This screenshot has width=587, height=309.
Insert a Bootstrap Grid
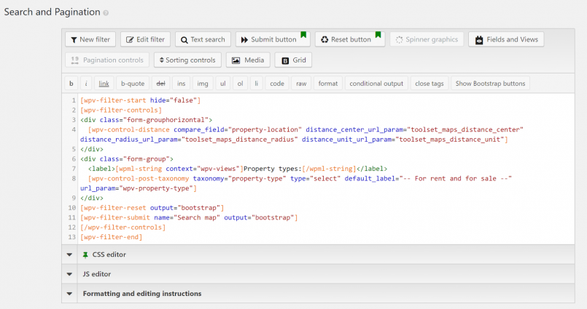point(293,60)
